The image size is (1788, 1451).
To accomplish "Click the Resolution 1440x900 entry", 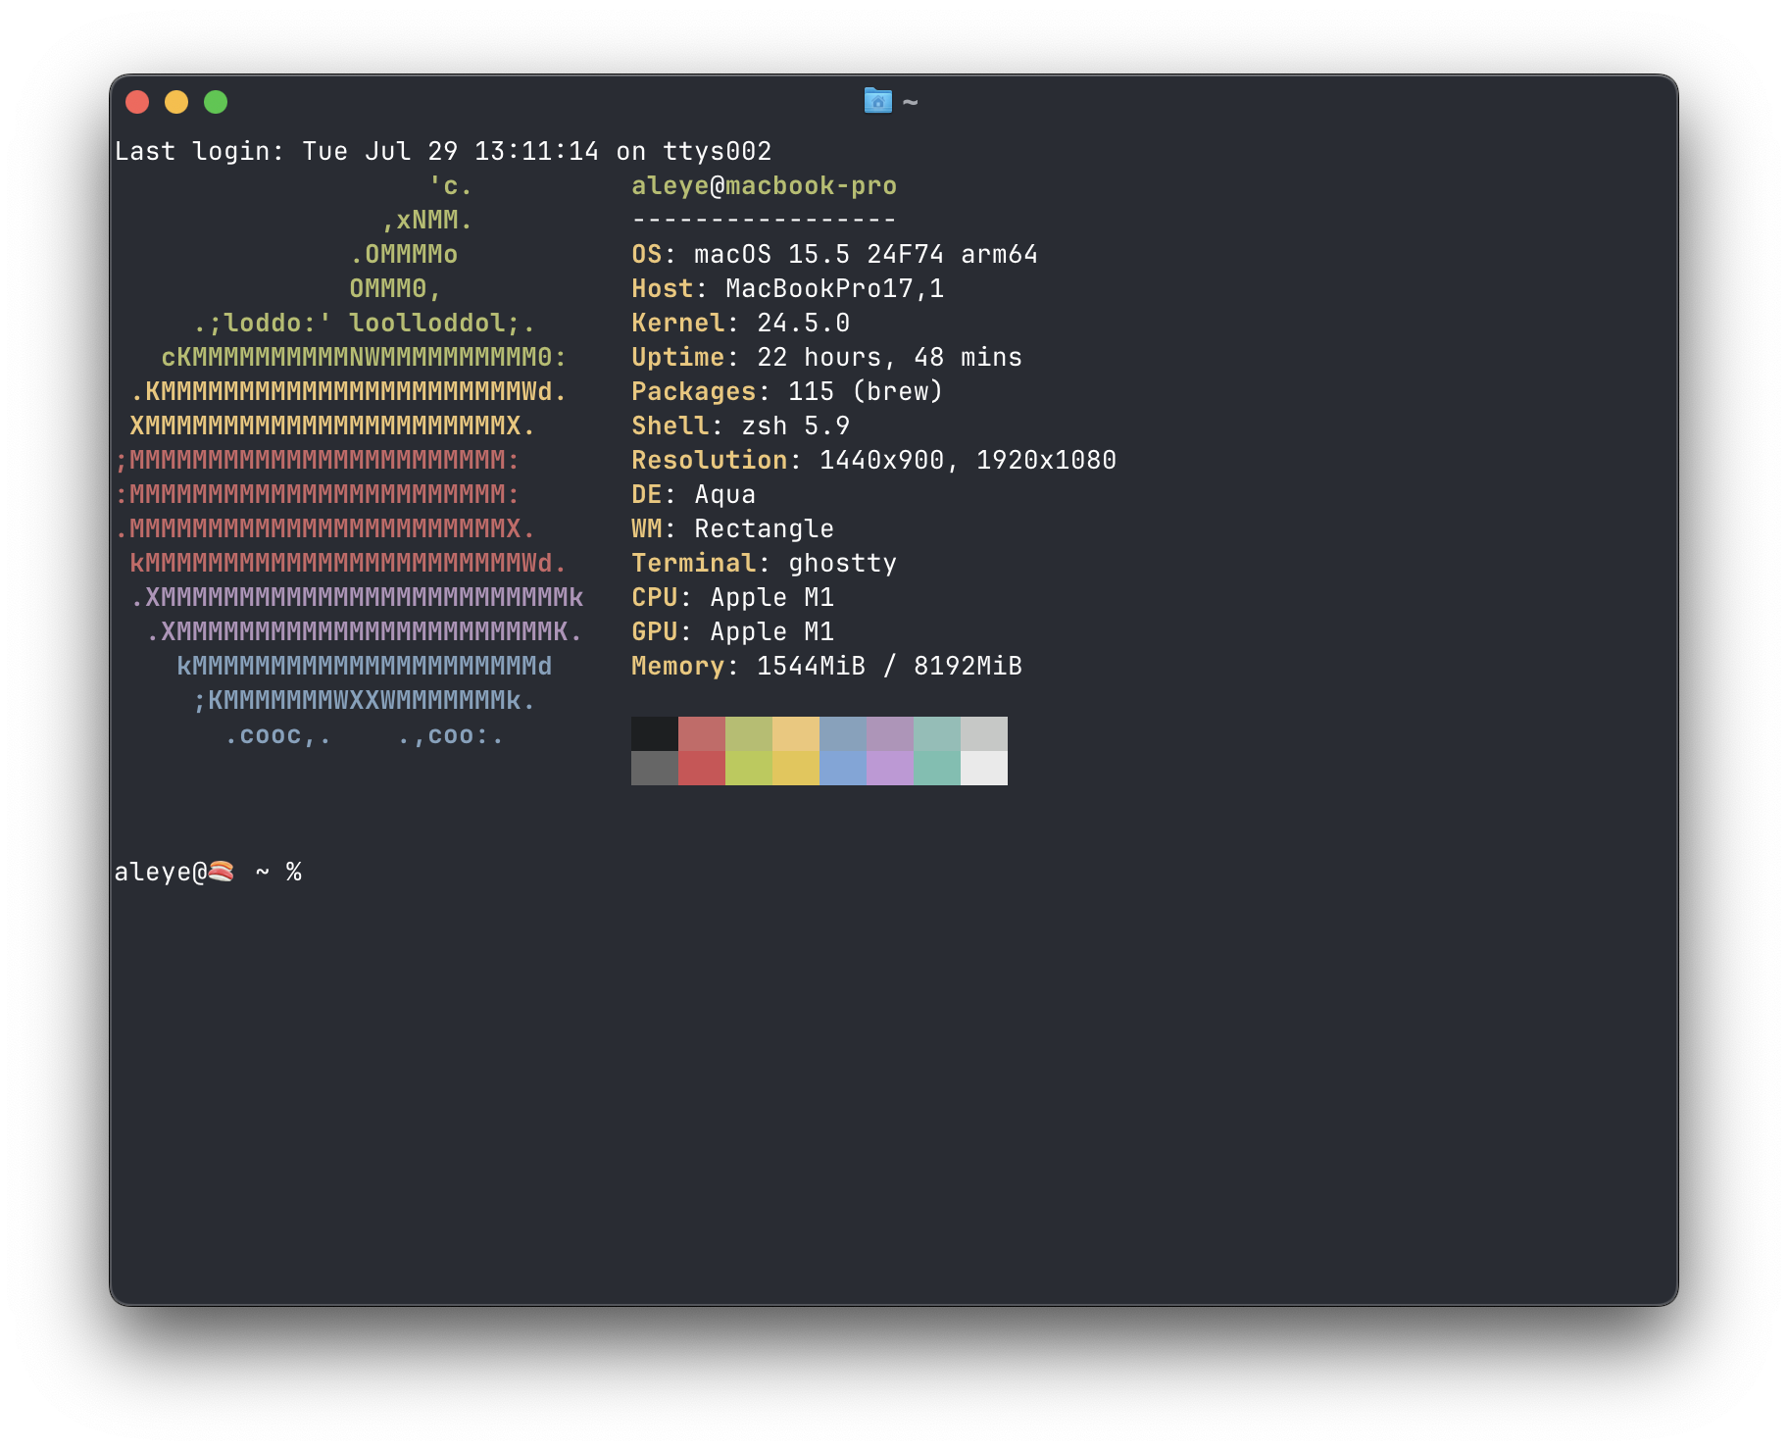I will (872, 460).
